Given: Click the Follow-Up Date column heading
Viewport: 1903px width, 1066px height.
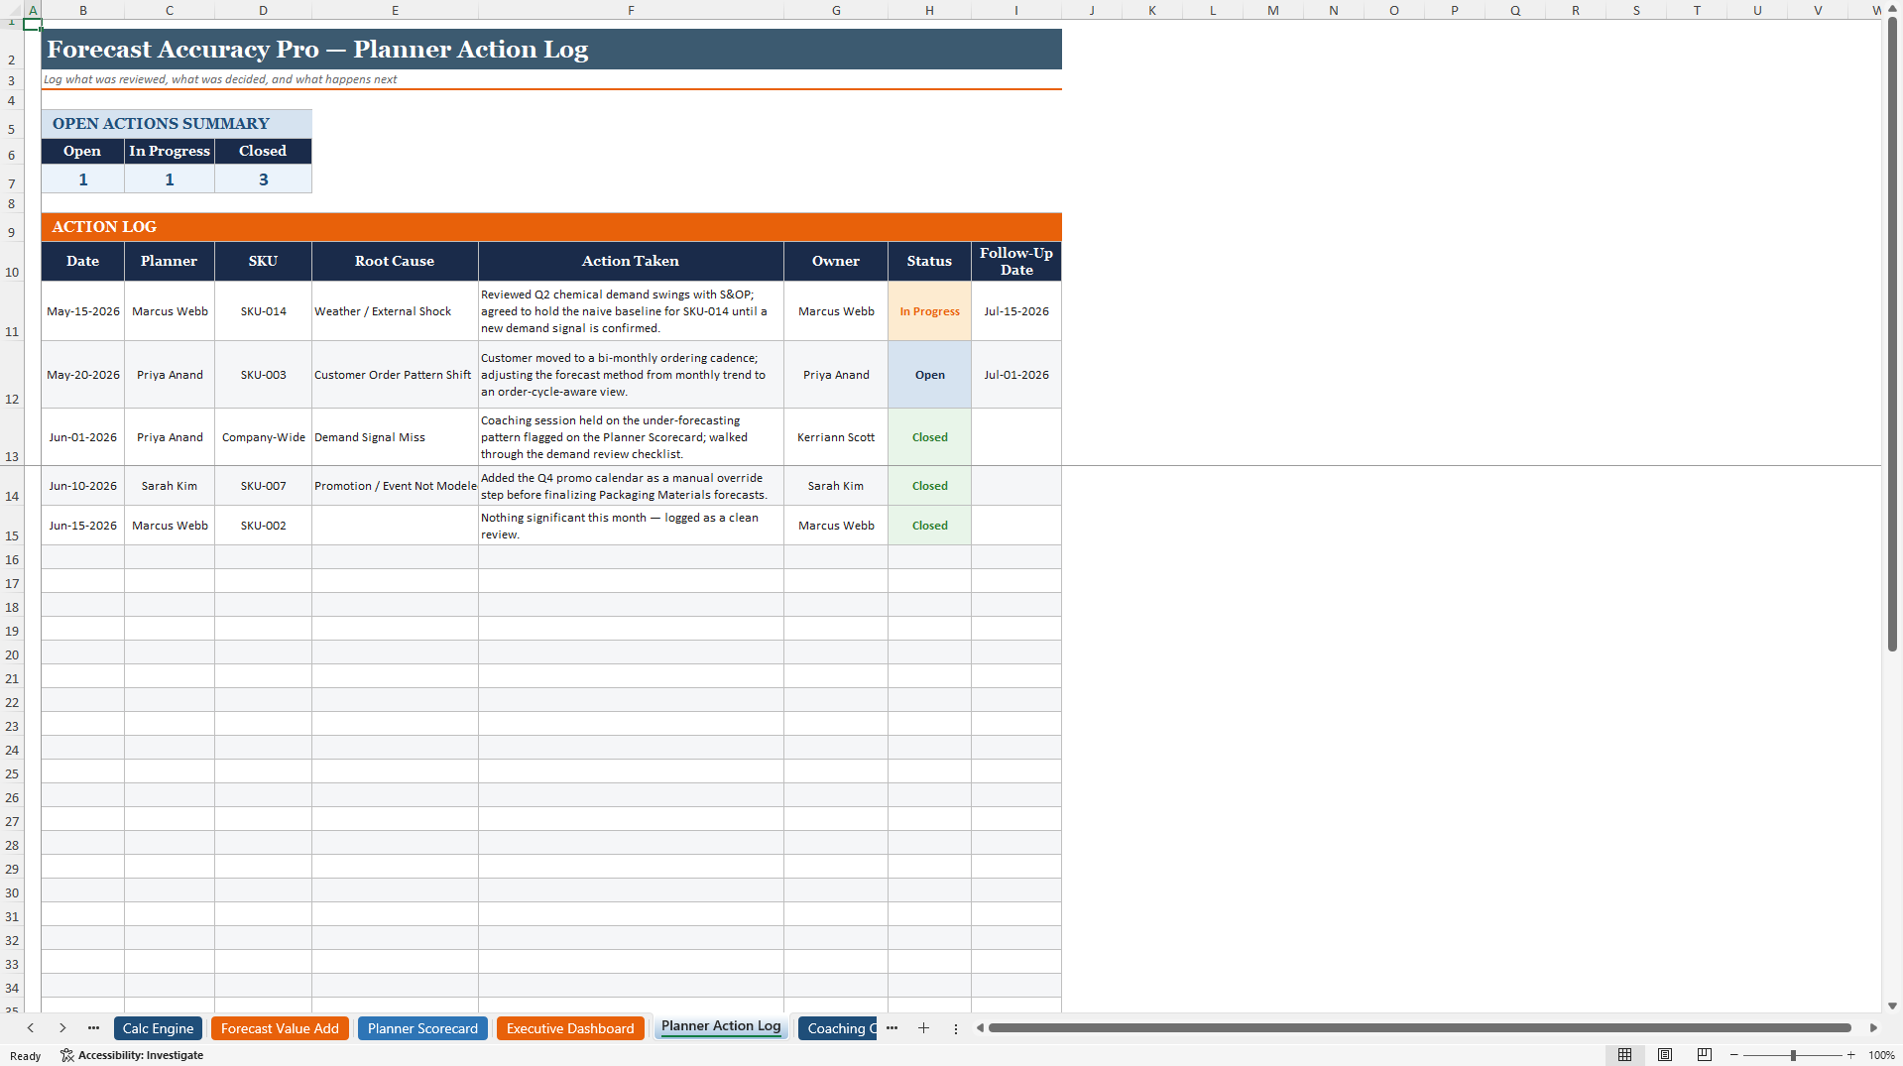Looking at the screenshot, I should pyautogui.click(x=1016, y=261).
